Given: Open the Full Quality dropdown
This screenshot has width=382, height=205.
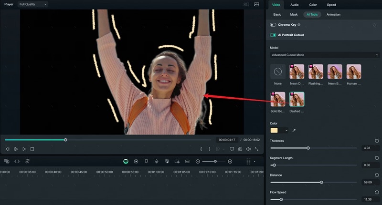Looking at the screenshot, I should tap(32, 4).
